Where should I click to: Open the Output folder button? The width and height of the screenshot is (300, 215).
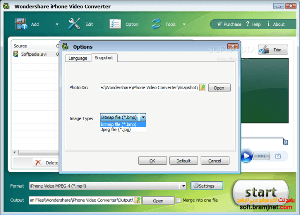pyautogui.click(x=158, y=201)
